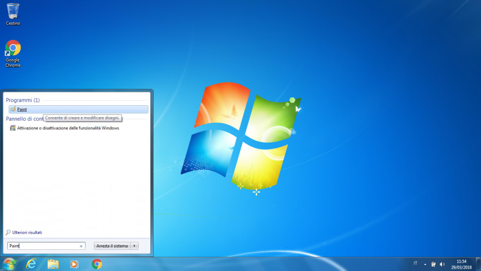Expand the shutdown options arrow
The height and width of the screenshot is (271, 481).
pyautogui.click(x=134, y=246)
